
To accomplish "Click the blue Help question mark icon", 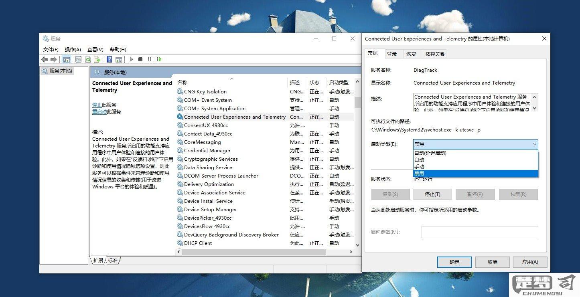I will point(109,59).
